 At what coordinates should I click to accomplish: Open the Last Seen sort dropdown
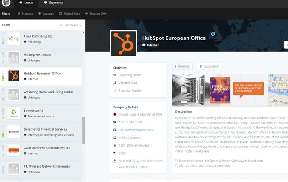pyautogui.click(x=73, y=25)
